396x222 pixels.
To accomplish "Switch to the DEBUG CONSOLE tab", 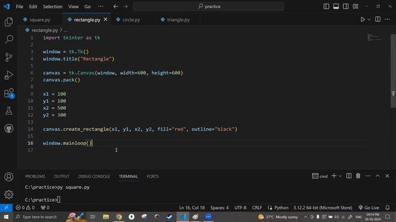I will [94, 176].
